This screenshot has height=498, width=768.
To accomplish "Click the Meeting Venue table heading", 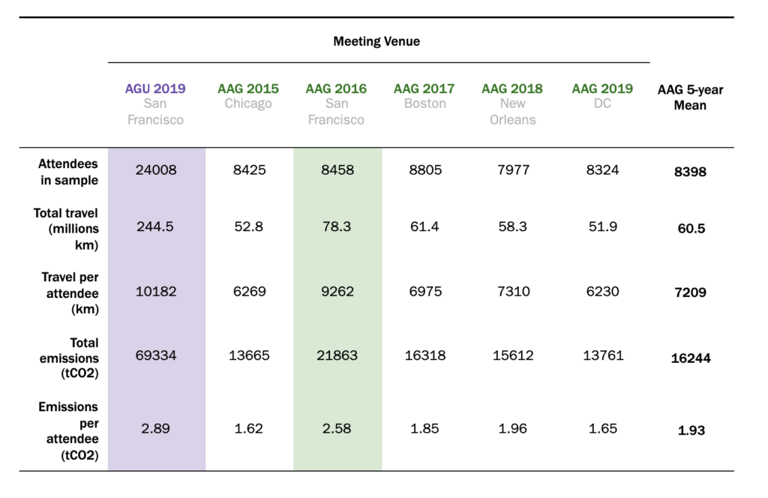I will click(x=376, y=41).
